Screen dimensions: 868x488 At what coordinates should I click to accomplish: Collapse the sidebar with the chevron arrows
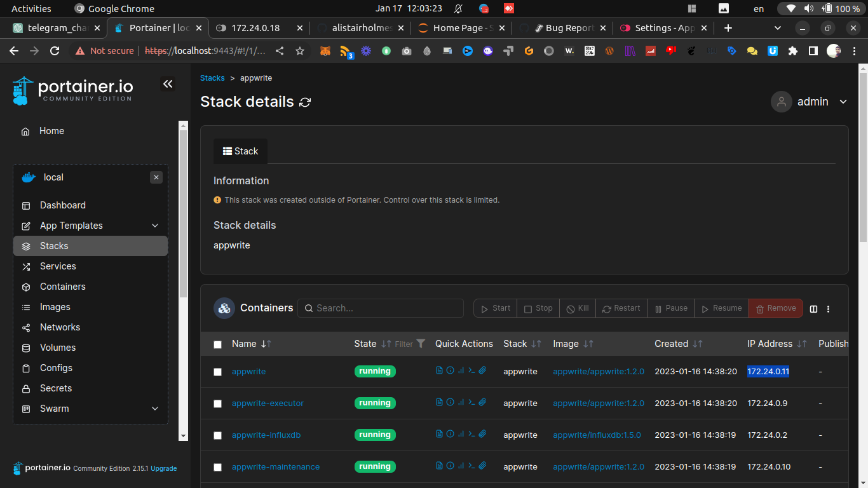[x=168, y=83]
